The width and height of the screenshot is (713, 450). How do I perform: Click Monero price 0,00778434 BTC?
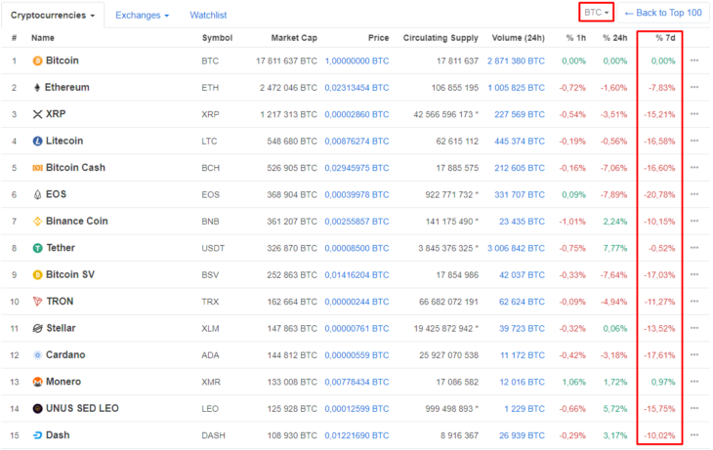coord(356,383)
